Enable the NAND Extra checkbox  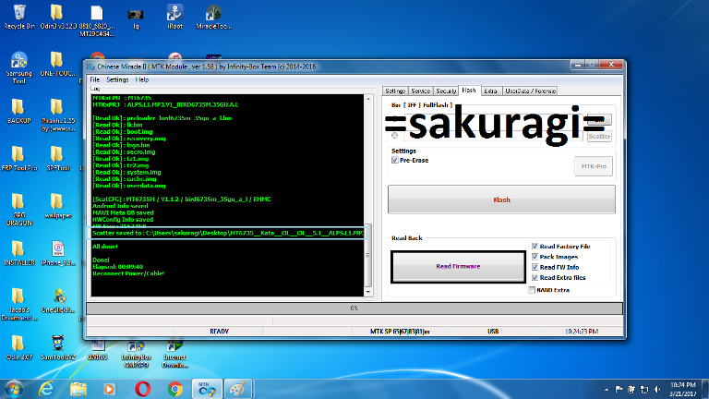(x=532, y=290)
